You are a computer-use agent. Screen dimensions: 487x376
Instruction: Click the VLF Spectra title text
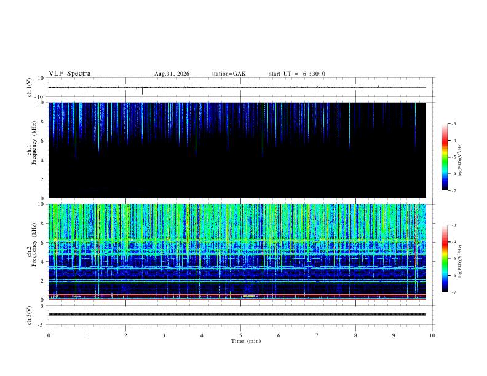pyautogui.click(x=69, y=73)
